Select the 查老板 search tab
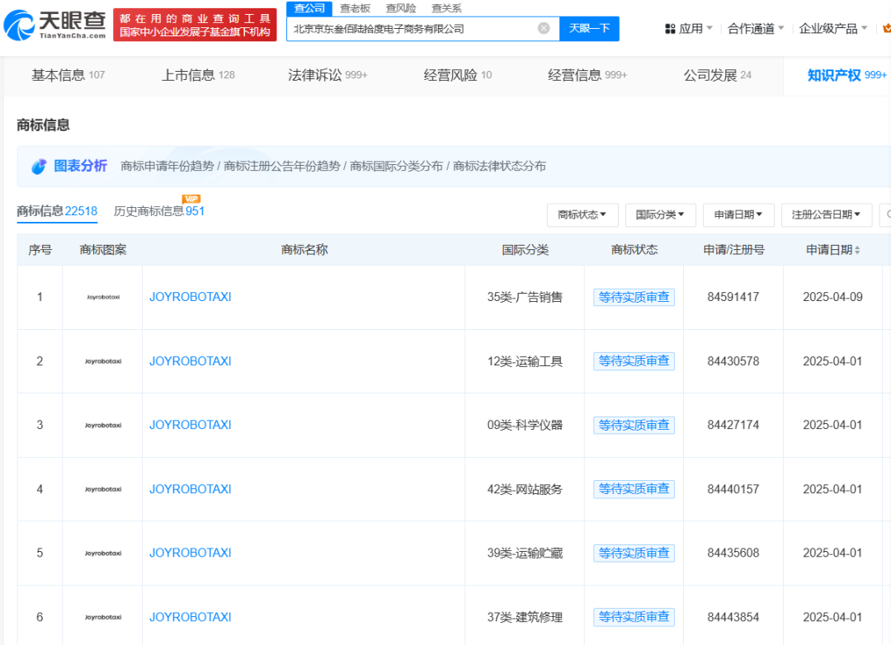Image resolution: width=891 pixels, height=645 pixels. coord(355,8)
